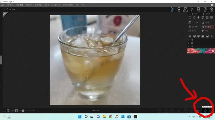Click the rotate 180 icon
This screenshot has height=120, width=215.
click(x=198, y=18)
